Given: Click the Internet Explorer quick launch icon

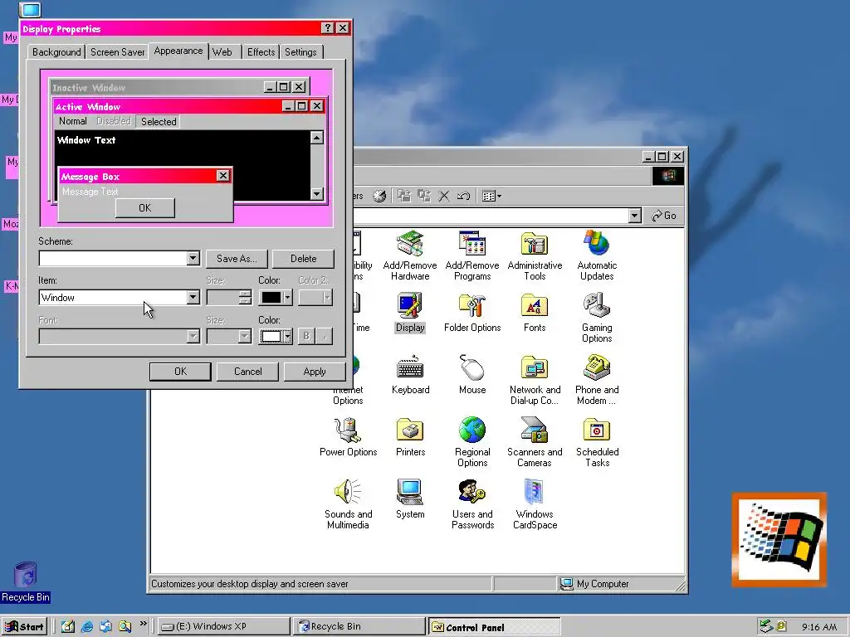Looking at the screenshot, I should pos(86,627).
